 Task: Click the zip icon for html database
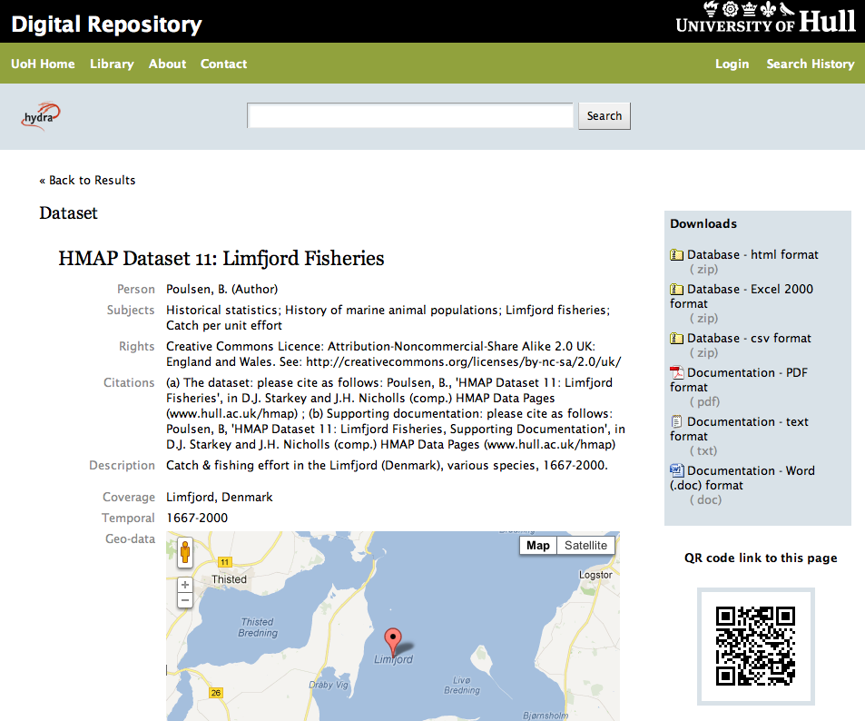click(x=676, y=255)
